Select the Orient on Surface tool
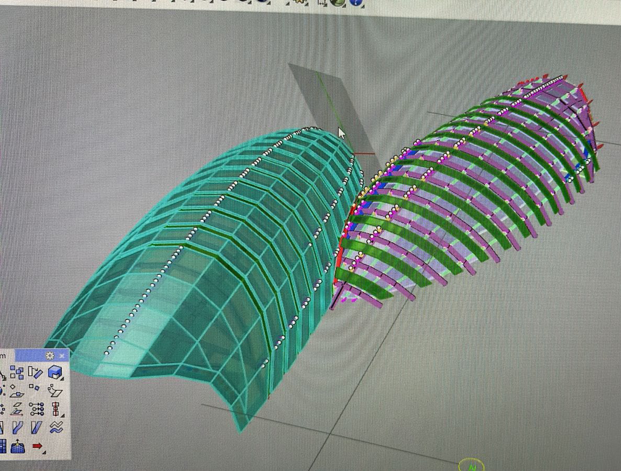Screen dimensions: 621x471 54,390
